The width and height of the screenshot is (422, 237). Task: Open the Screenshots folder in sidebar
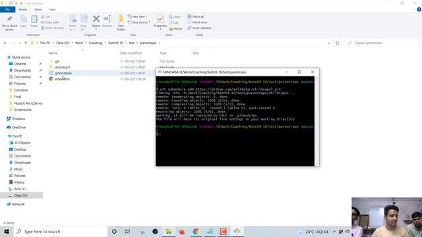(x=22, y=110)
